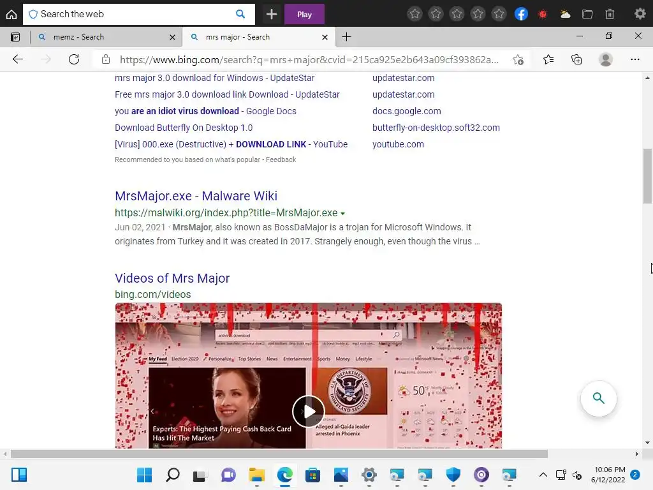The width and height of the screenshot is (653, 490).
Task: View site information lock icon
Action: [106, 59]
